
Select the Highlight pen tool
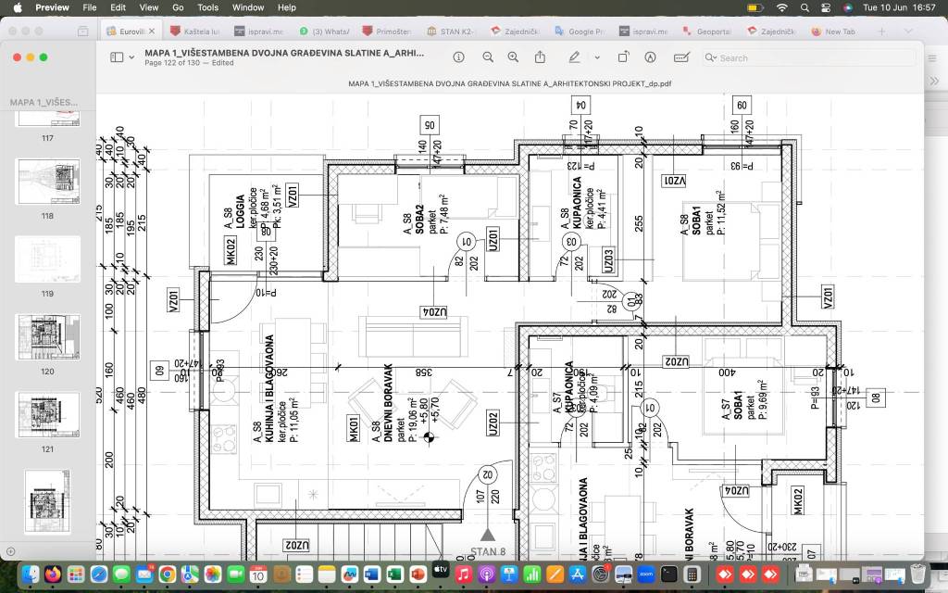point(574,57)
